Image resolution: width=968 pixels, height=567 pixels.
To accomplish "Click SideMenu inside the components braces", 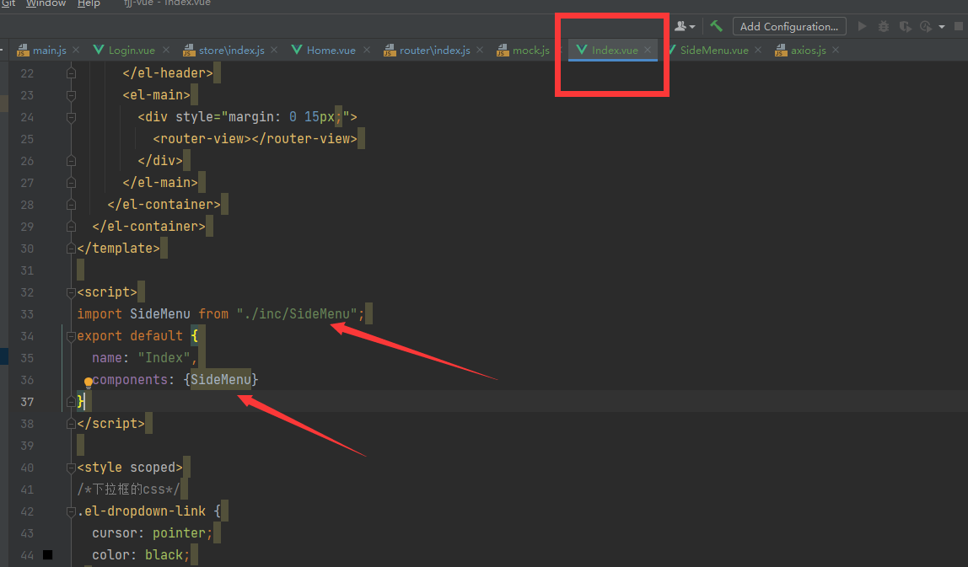I will [x=221, y=379].
